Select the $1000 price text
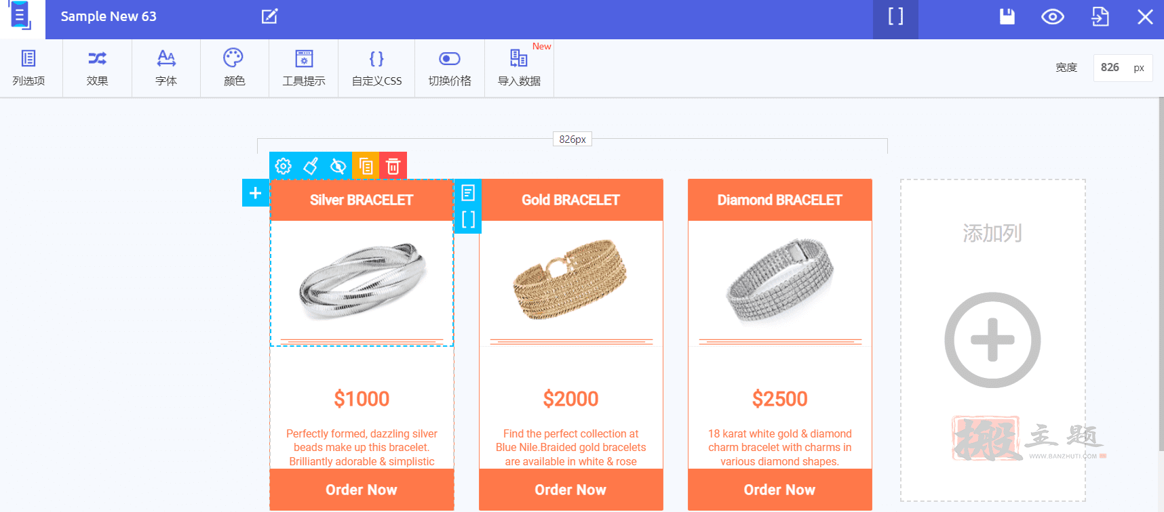 [362, 399]
